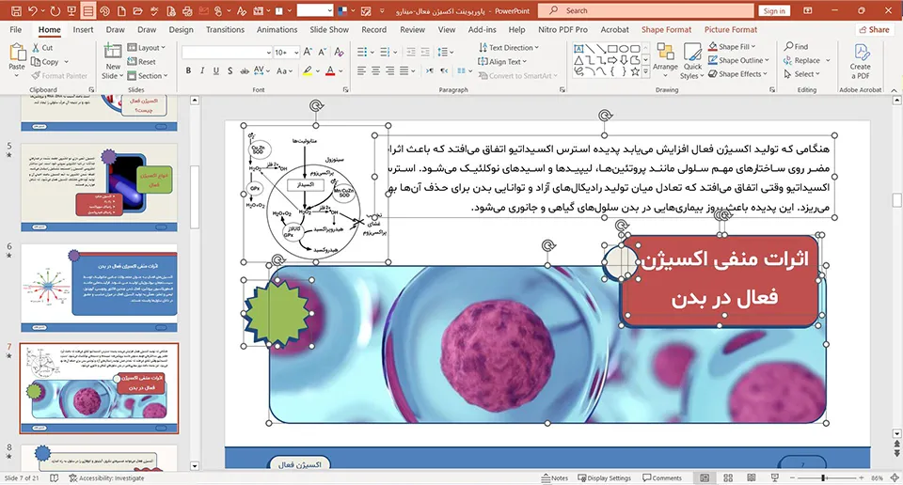Toggle italic formatting
This screenshot has width=903, height=485.
click(202, 70)
